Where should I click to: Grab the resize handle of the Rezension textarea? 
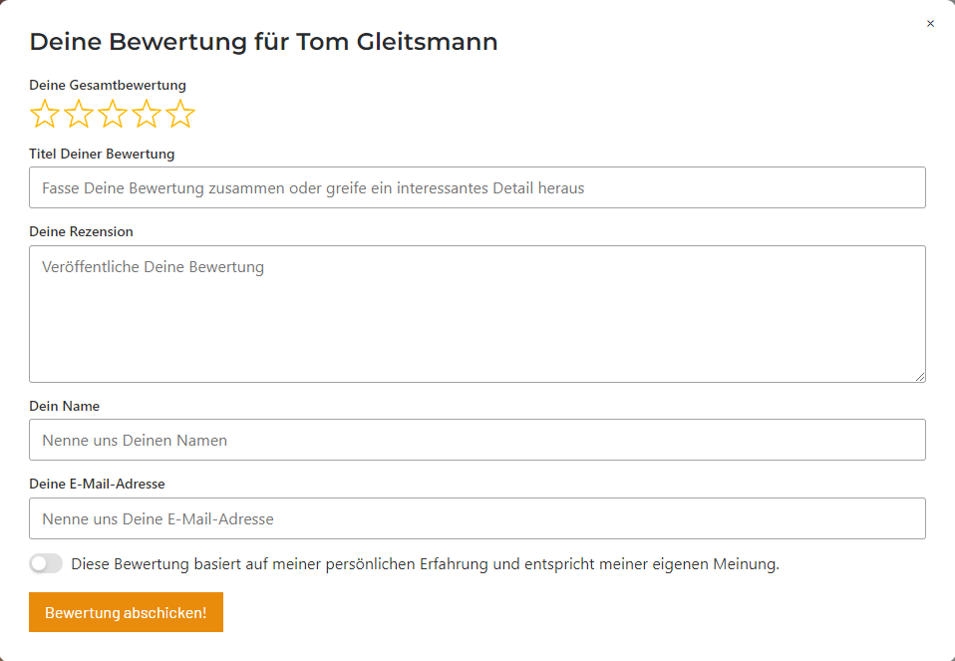coord(920,376)
